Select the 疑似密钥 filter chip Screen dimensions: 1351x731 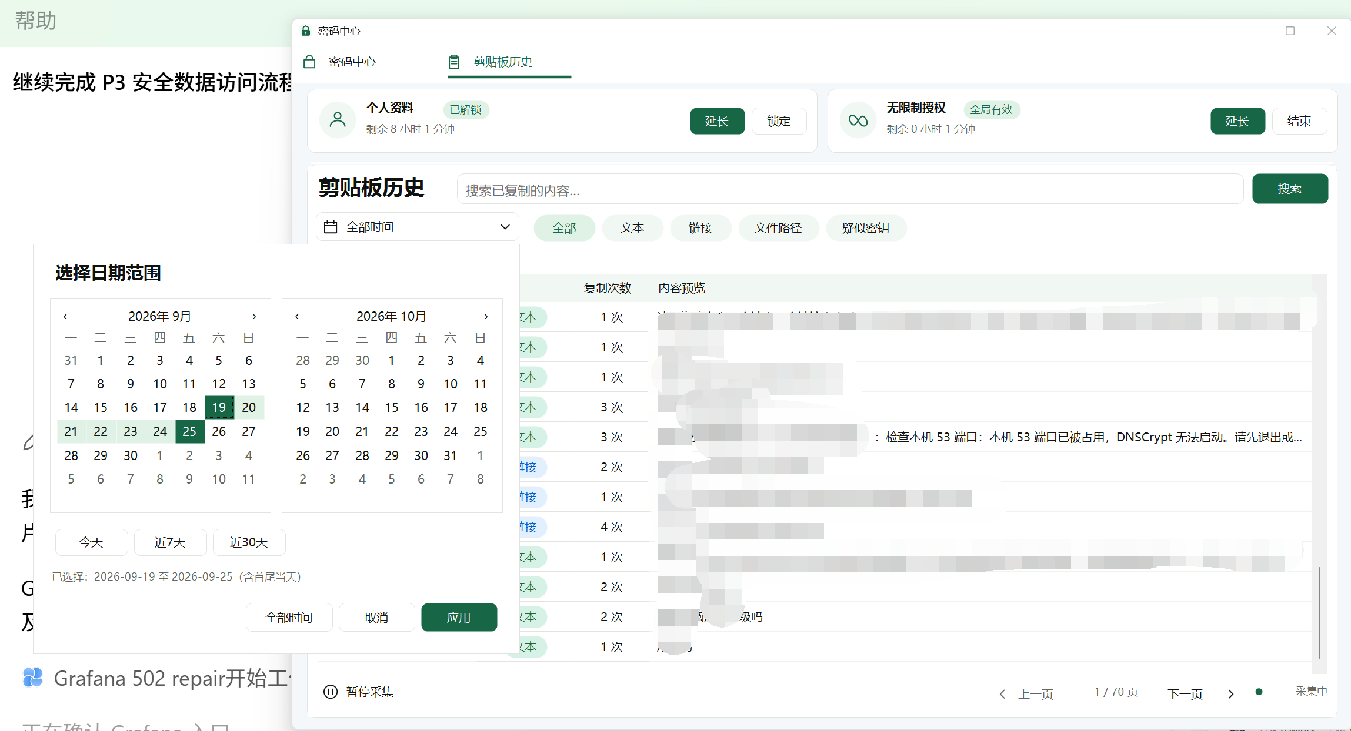point(866,228)
